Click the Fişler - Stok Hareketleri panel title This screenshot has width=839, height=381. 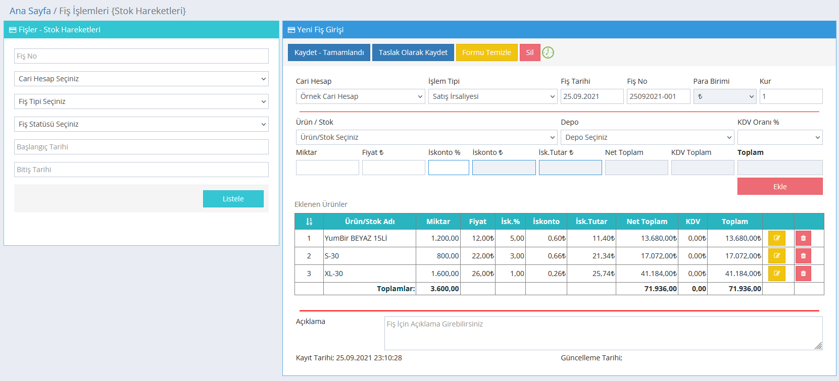[x=60, y=30]
